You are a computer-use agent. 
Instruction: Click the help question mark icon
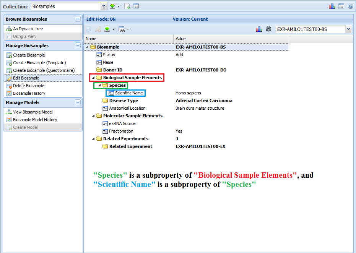[x=350, y=6]
